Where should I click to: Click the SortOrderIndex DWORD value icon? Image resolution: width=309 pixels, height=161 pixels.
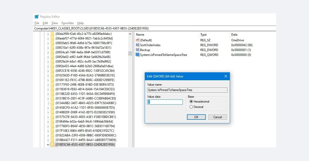pyautogui.click(x=138, y=45)
